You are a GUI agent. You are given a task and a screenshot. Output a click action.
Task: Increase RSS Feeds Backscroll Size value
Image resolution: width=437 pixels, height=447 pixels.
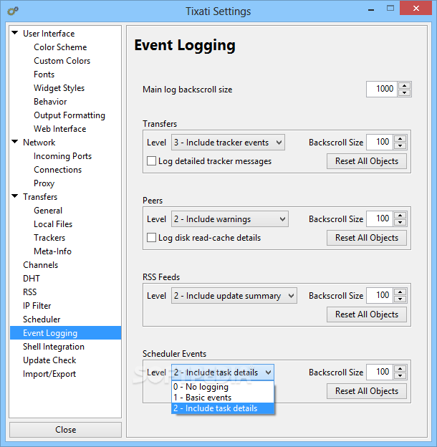pyautogui.click(x=400, y=292)
